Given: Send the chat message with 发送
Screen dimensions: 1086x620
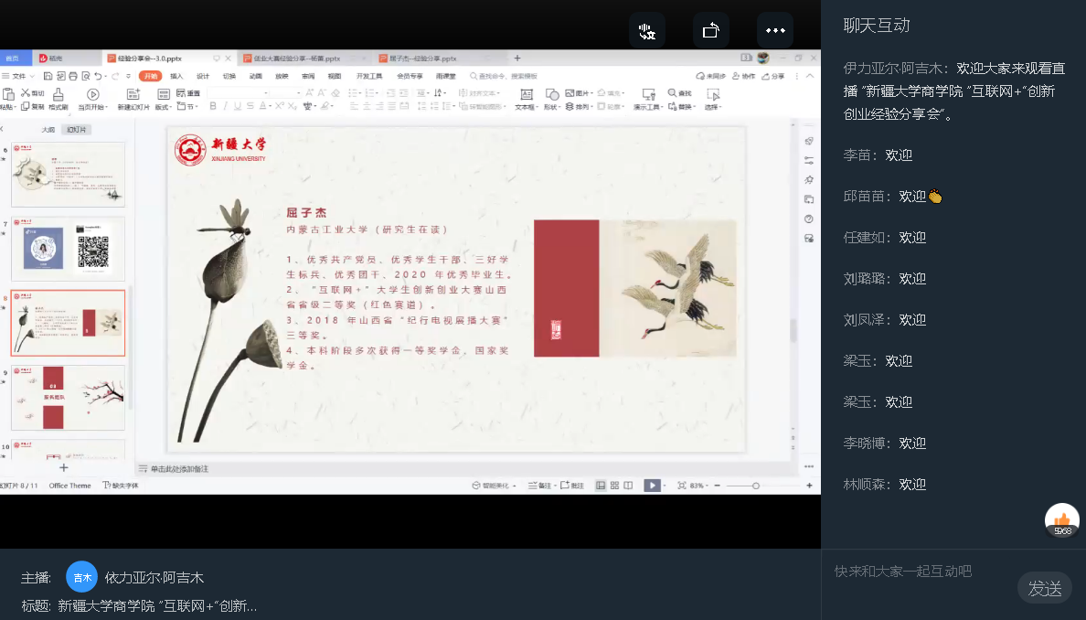Looking at the screenshot, I should [1045, 589].
